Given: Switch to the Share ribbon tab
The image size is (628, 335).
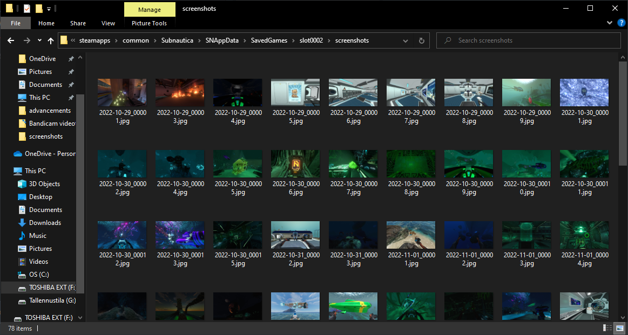Looking at the screenshot, I should [x=78, y=23].
